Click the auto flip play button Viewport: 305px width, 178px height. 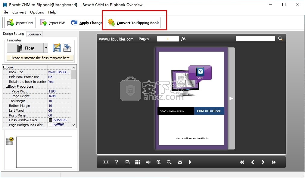click(190, 162)
